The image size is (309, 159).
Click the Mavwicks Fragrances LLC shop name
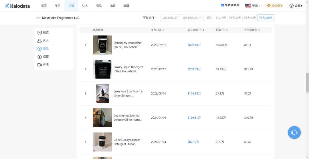[61, 18]
